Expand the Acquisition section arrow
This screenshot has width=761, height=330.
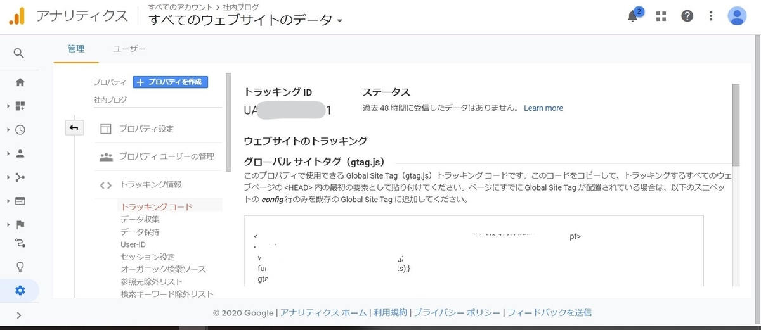pos(8,177)
